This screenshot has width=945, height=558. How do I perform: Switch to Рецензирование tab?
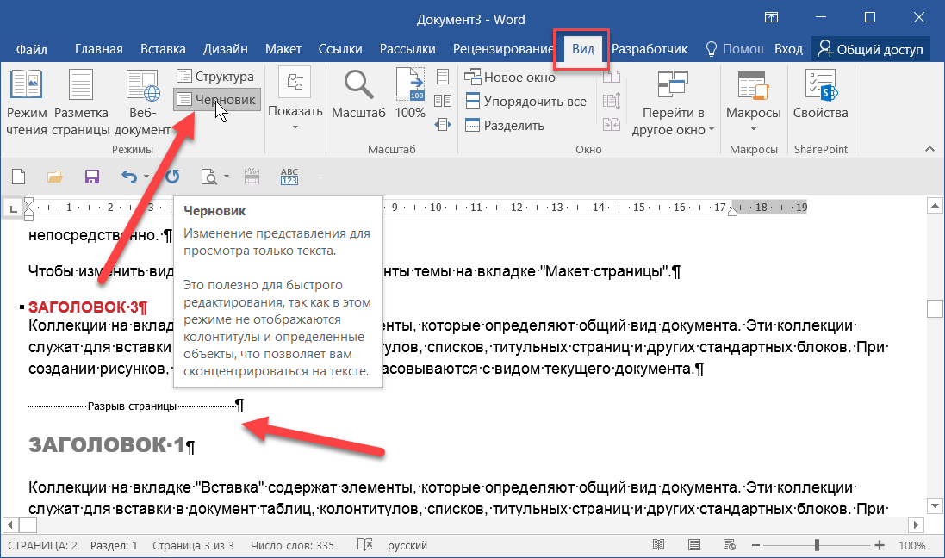[x=503, y=49]
